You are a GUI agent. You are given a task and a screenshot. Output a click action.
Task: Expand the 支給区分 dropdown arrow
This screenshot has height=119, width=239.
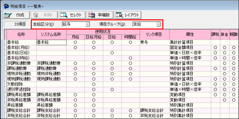pos(88,24)
